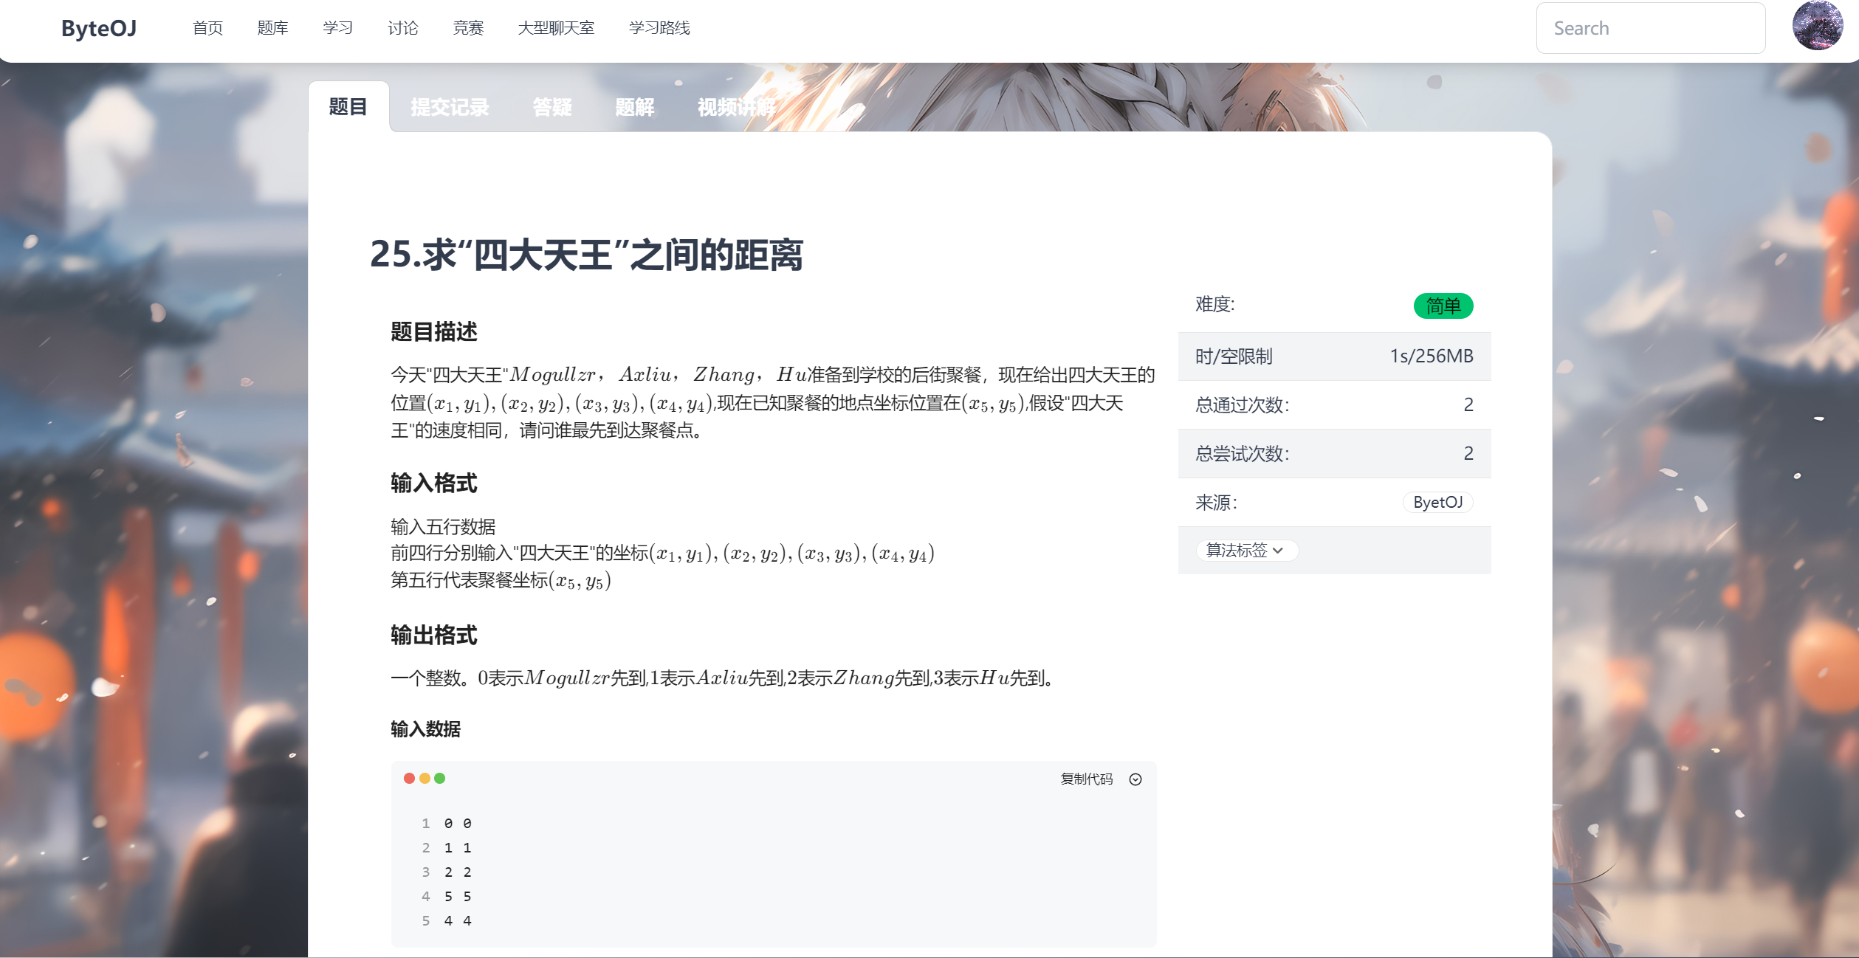Click the ByetOJ source tag

[1437, 502]
